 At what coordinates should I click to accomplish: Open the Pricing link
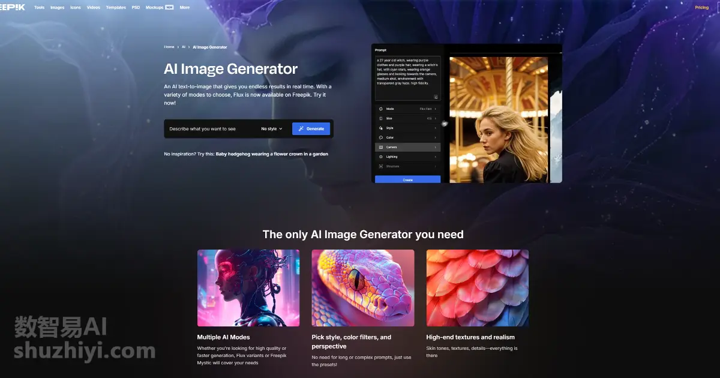click(x=702, y=8)
